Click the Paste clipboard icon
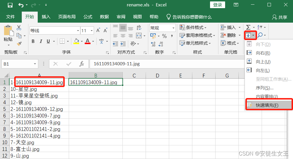Viewport: 293px width, 159px height. click(9, 30)
